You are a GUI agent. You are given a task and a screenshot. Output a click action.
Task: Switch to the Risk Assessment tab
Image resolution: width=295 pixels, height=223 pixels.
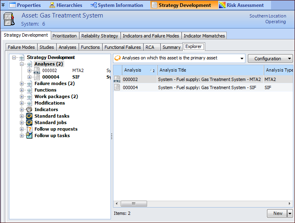(241, 5)
